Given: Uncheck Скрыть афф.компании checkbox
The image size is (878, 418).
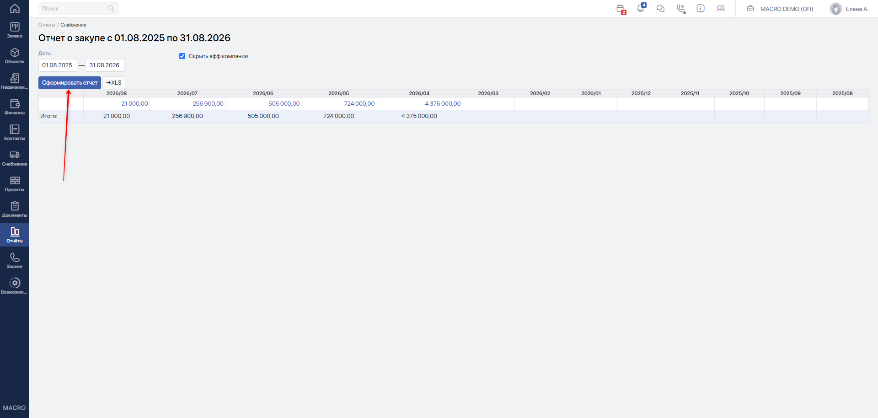Looking at the screenshot, I should coord(182,56).
